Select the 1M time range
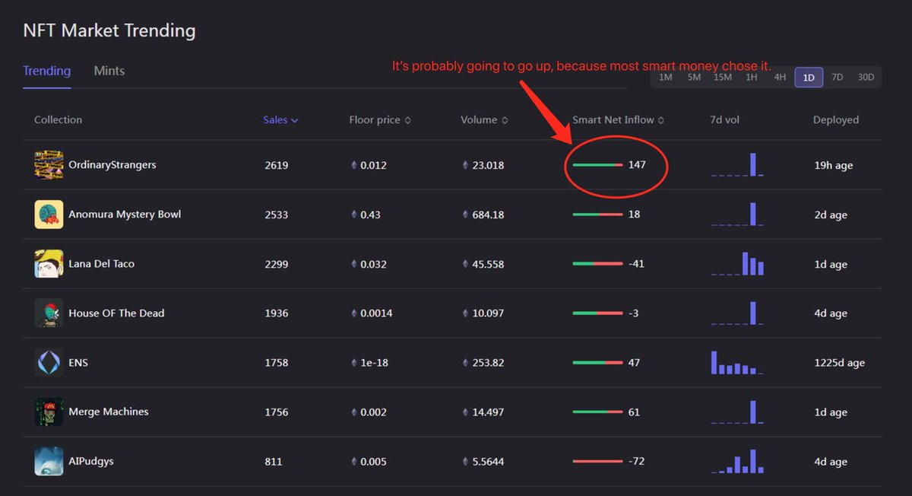912x496 pixels. (x=666, y=78)
